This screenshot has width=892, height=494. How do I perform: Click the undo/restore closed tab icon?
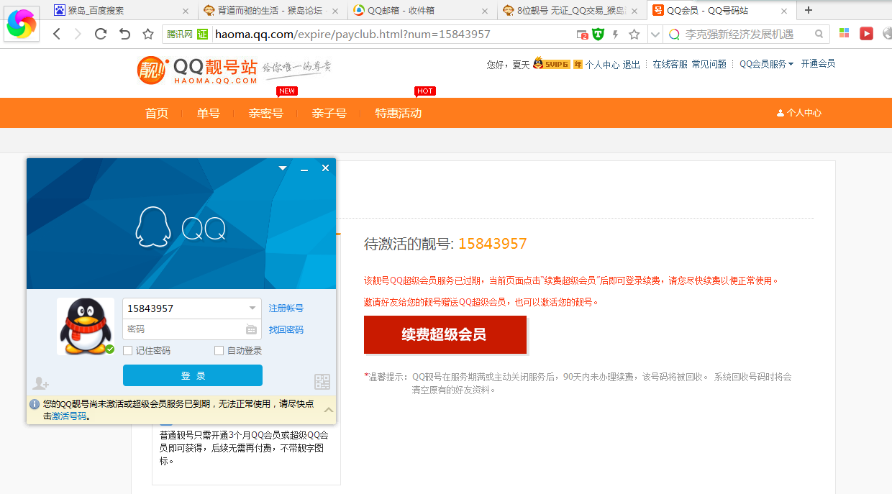click(x=124, y=34)
